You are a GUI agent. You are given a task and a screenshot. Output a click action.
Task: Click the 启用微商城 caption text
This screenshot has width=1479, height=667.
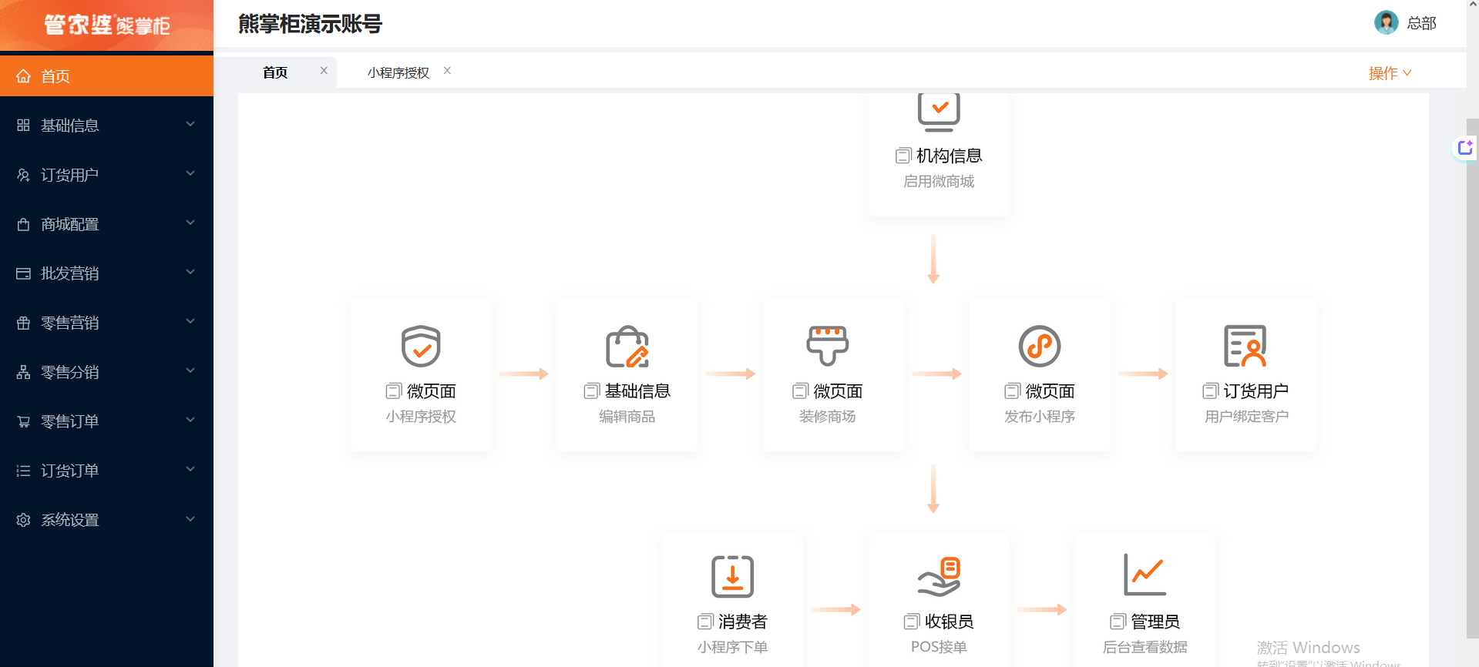(939, 182)
